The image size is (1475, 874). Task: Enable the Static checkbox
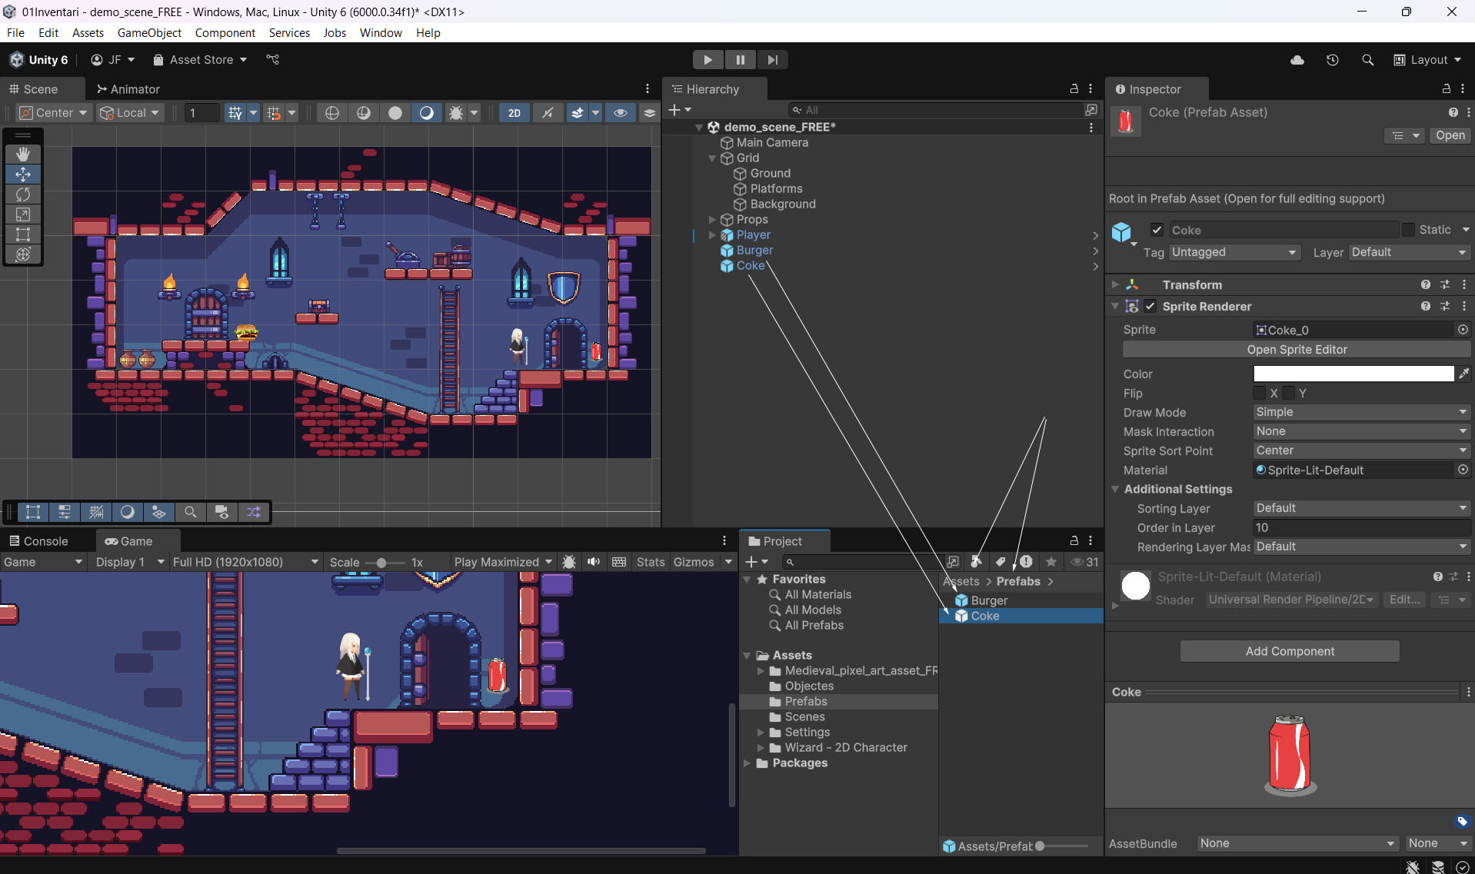pos(1408,230)
